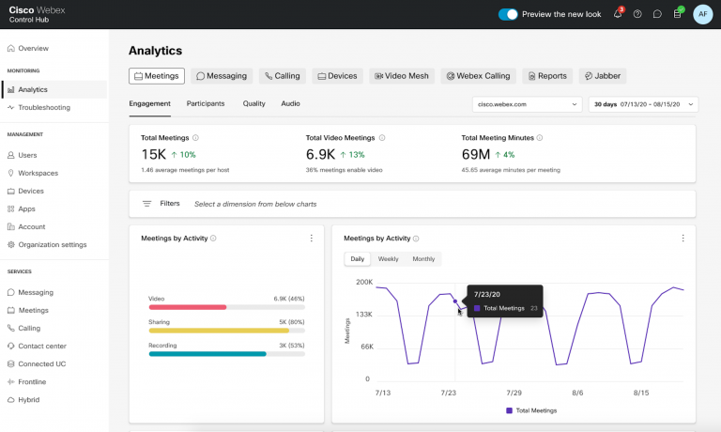Viewport: 721px width, 432px height.
Task: Click the Organization settings gear icon
Action: click(11, 245)
